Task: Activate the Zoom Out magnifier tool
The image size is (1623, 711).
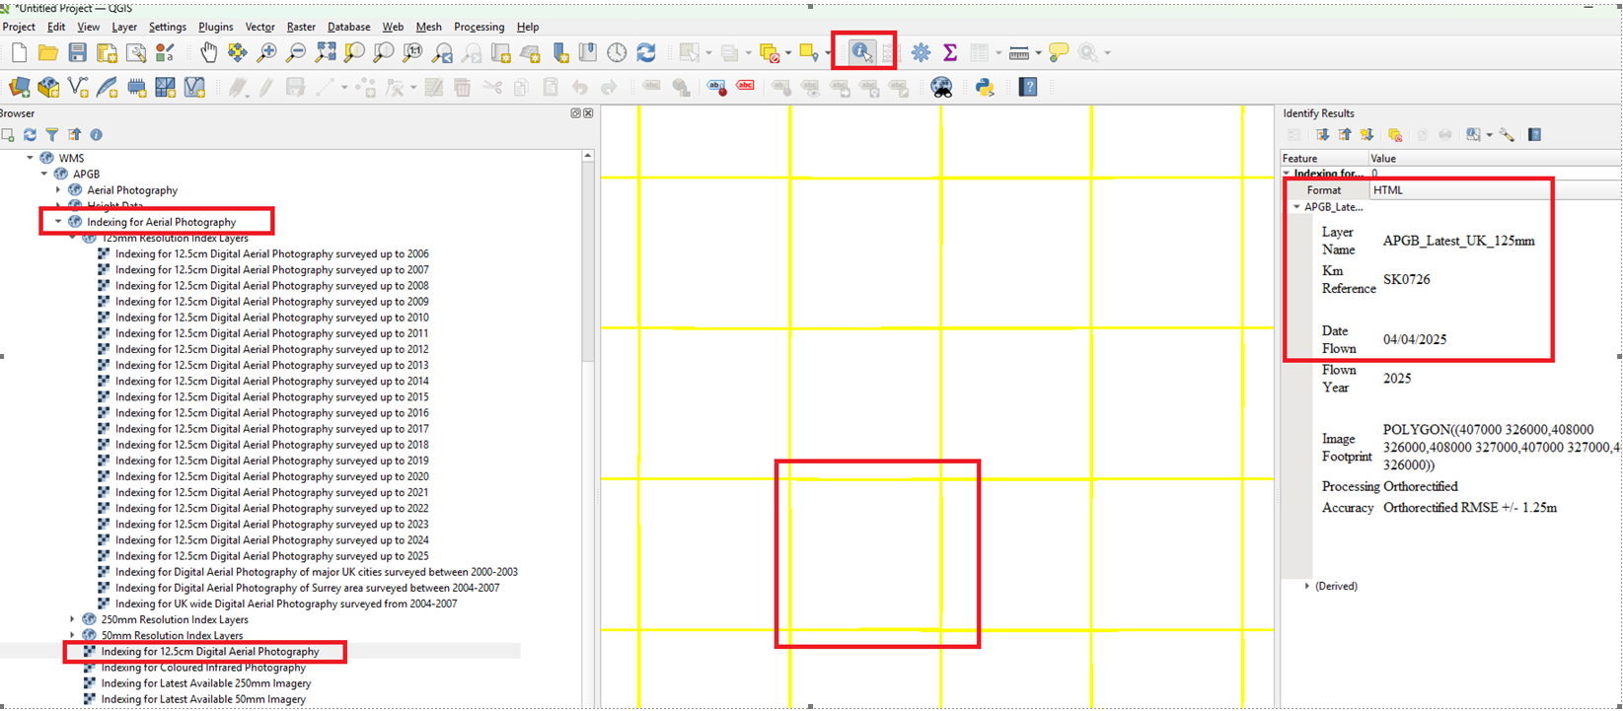Action: pos(295,53)
